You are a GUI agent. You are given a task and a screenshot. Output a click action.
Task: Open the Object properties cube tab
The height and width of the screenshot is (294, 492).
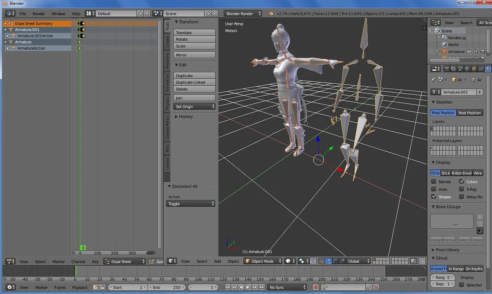(x=474, y=69)
